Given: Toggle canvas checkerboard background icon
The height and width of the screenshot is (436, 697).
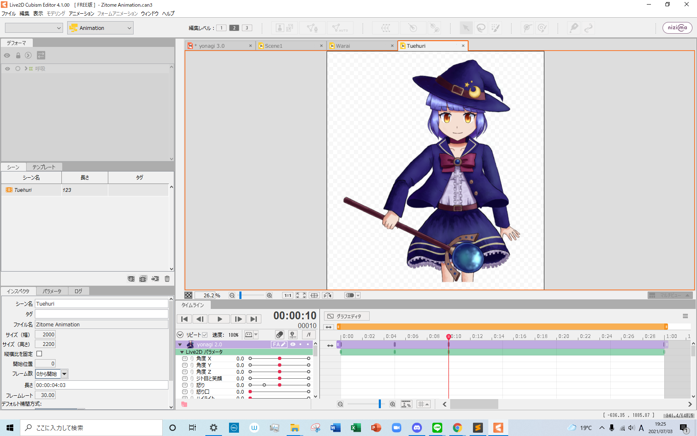Looking at the screenshot, I should (188, 295).
